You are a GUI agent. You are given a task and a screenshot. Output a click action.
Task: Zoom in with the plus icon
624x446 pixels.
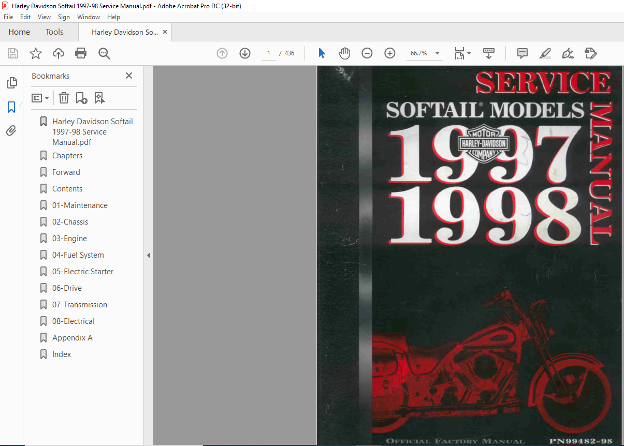[390, 53]
